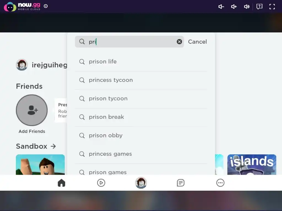Open the Chat messages tab icon
Image resolution: width=282 pixels, height=211 pixels.
tap(181, 183)
